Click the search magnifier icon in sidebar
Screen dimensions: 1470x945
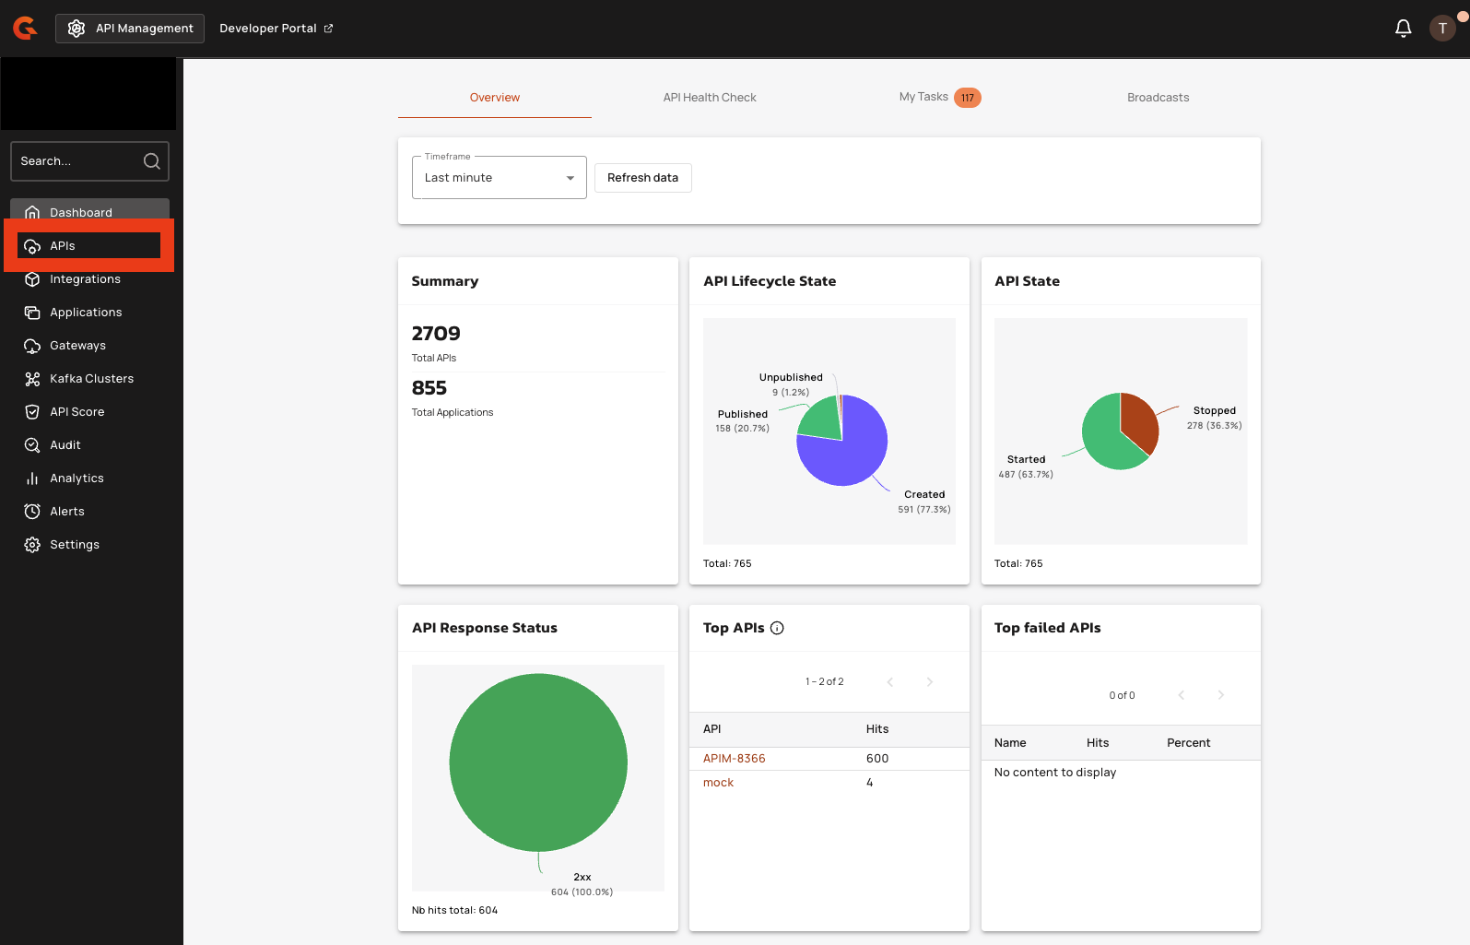click(x=152, y=161)
